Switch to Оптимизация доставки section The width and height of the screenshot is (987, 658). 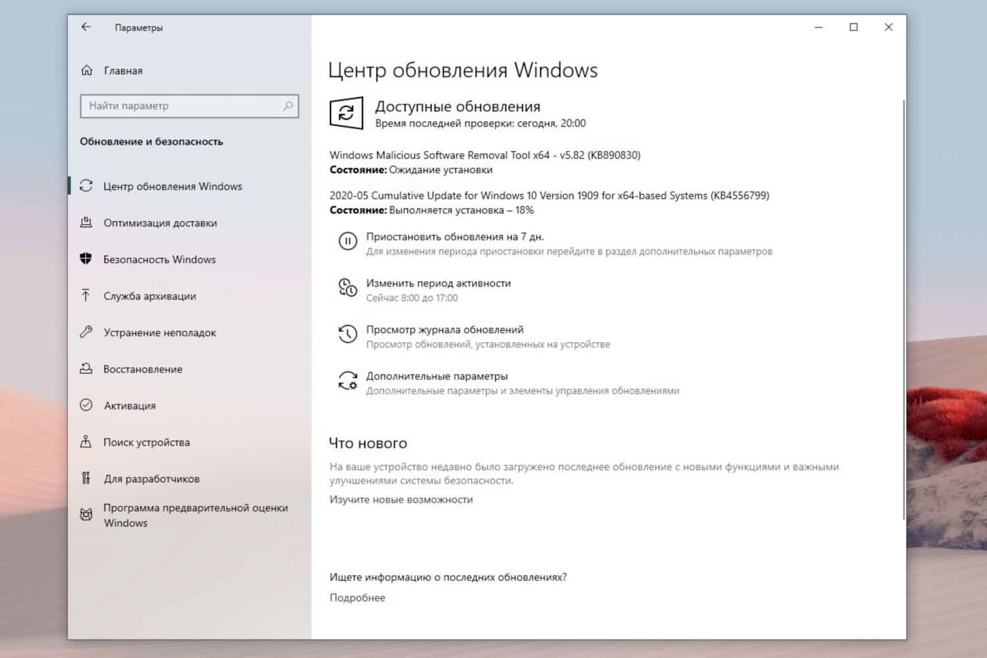click(x=160, y=222)
